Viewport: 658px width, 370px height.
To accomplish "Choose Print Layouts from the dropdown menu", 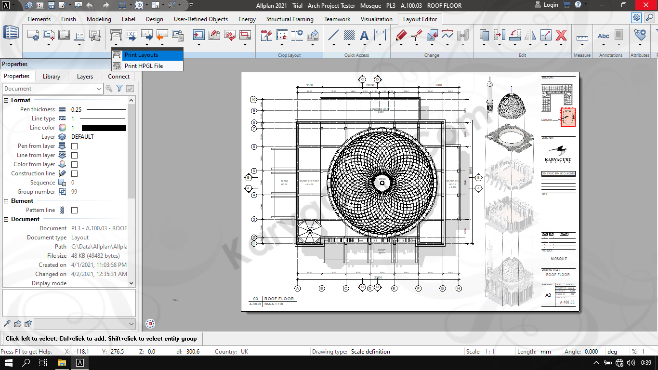I will (141, 55).
